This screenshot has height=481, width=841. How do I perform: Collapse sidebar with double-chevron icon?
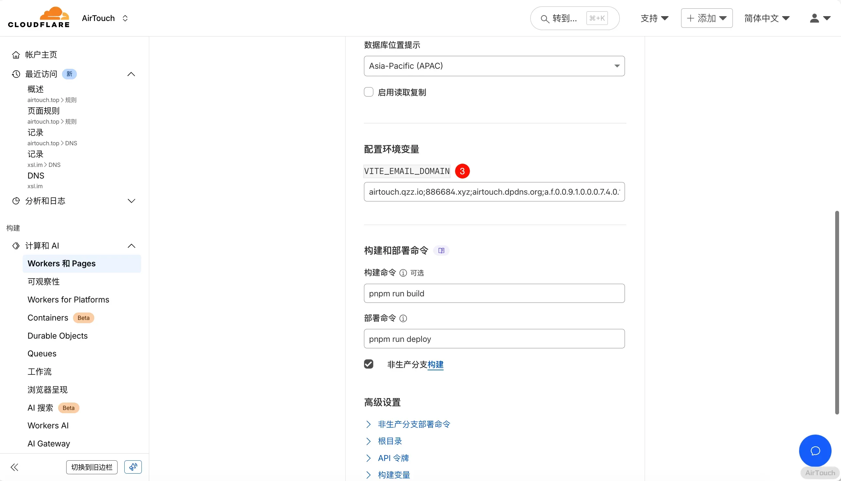(x=15, y=467)
